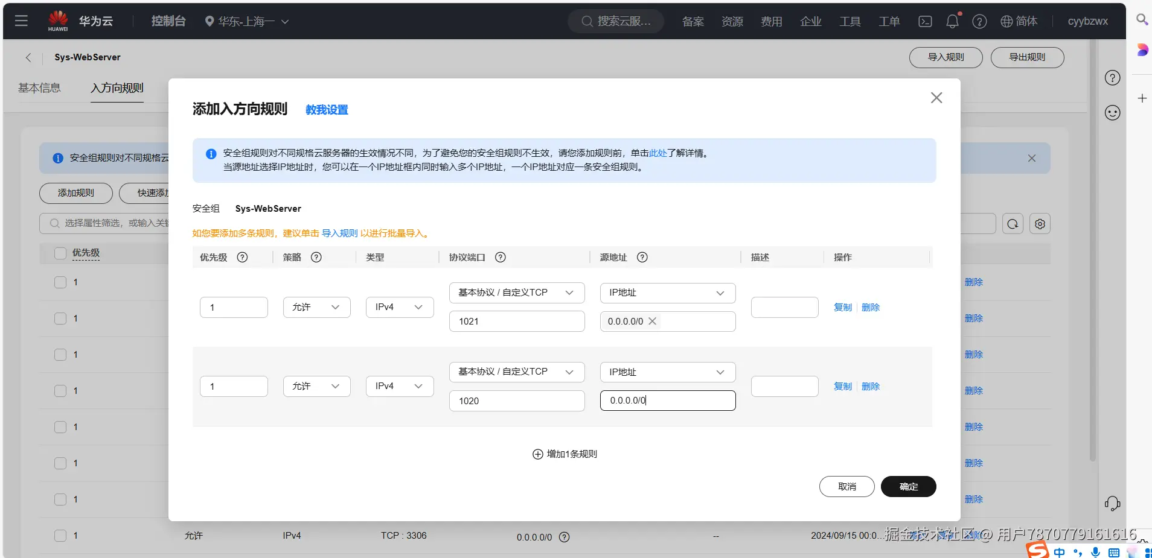Click the description field of first rule
This screenshot has height=558, width=1152.
click(x=785, y=307)
